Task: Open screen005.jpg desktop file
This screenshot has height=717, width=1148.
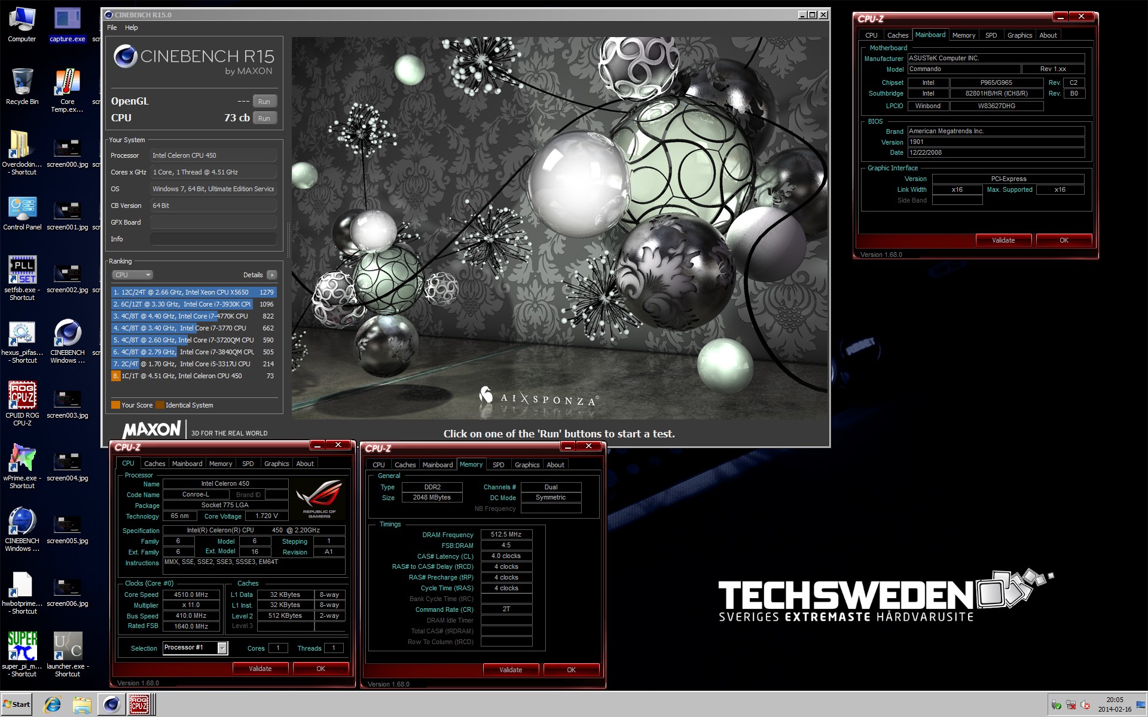Action: 68,529
